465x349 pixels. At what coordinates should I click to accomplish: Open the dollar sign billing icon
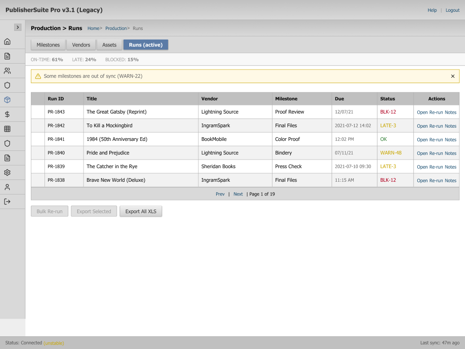point(7,115)
